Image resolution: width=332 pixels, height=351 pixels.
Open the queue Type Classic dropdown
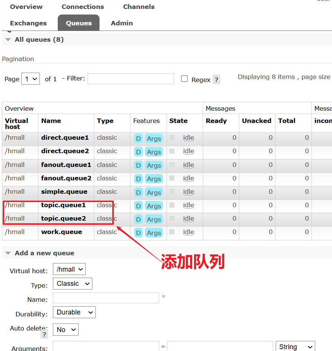(73, 284)
